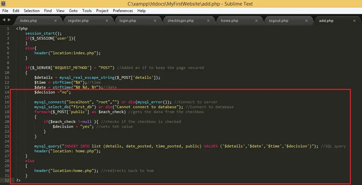Click INSERT INTO in the SQL string
The height and width of the screenshot is (185, 362).
77,146
